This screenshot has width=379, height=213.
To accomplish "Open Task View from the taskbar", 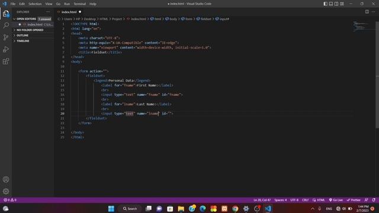I will pyautogui.click(x=149, y=209).
